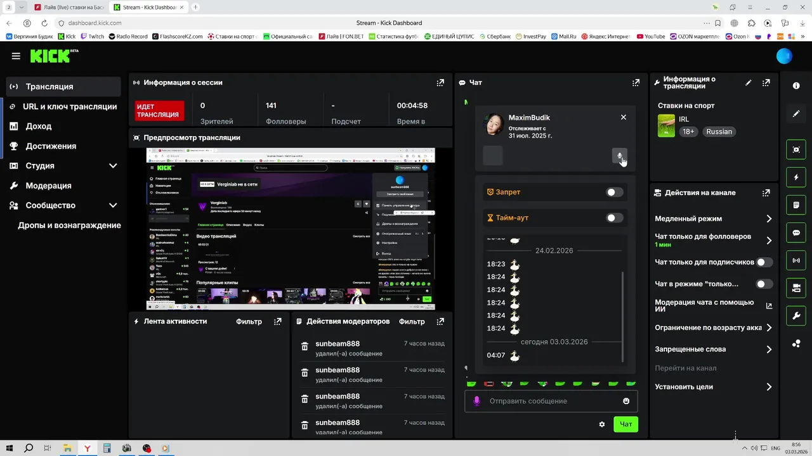
Task: Open Медленный режим settings
Action: pos(714,218)
